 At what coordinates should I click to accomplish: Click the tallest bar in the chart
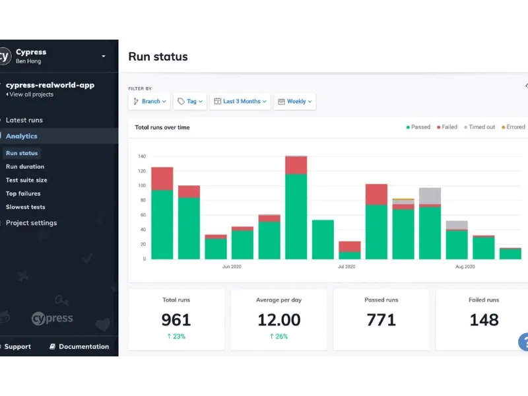[x=296, y=207]
